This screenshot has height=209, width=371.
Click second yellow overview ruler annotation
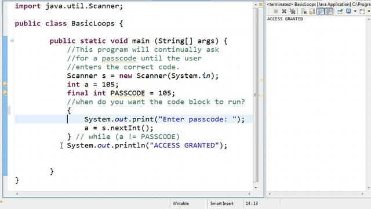[261, 96]
